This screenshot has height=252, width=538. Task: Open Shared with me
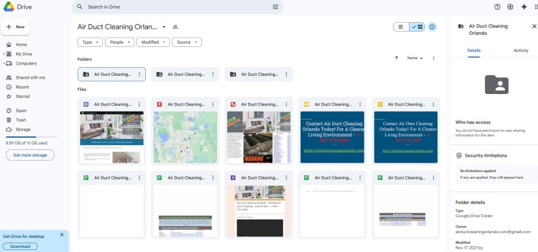pos(30,77)
